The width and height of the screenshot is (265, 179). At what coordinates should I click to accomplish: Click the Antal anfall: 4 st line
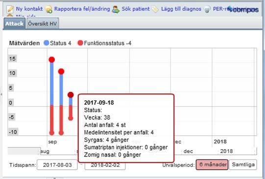pos(105,125)
